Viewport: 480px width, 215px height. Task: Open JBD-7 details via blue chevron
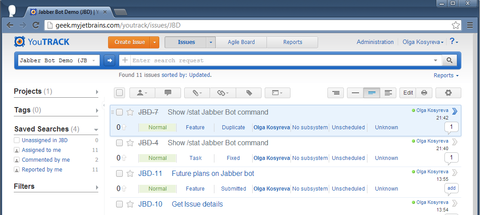coord(455,111)
